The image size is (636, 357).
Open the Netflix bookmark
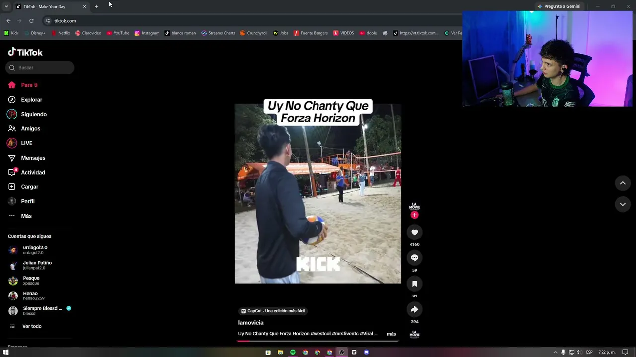coord(61,33)
